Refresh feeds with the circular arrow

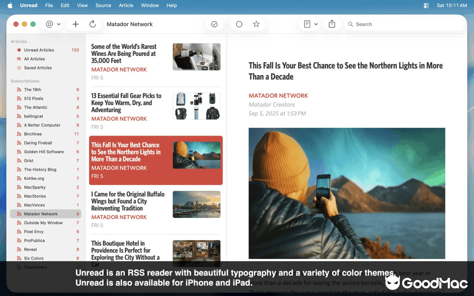tap(93, 24)
